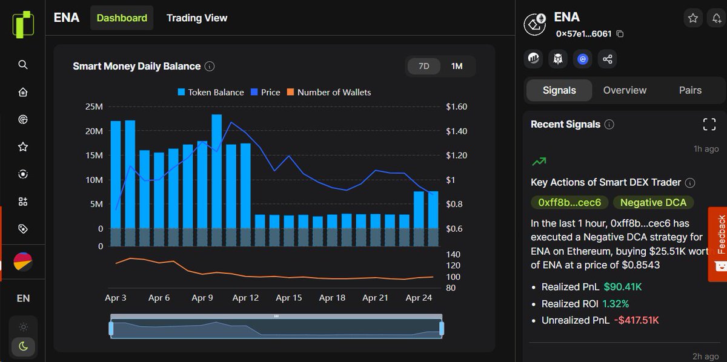Click the '1h ago' signal timestamp

706,148
